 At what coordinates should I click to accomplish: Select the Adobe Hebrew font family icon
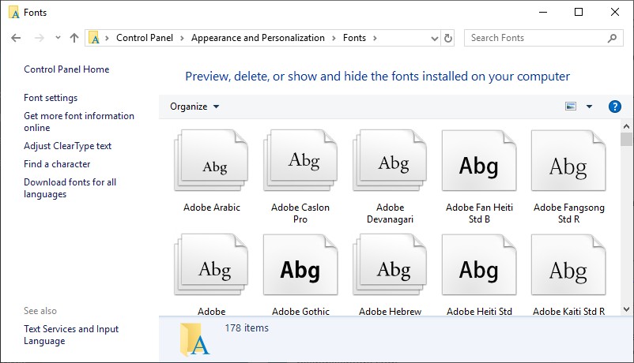pos(390,264)
